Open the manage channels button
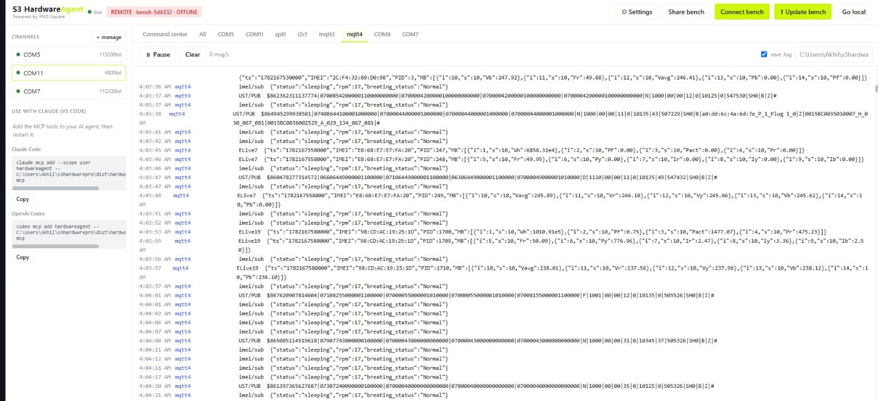Image resolution: width=878 pixels, height=401 pixels. (x=109, y=37)
